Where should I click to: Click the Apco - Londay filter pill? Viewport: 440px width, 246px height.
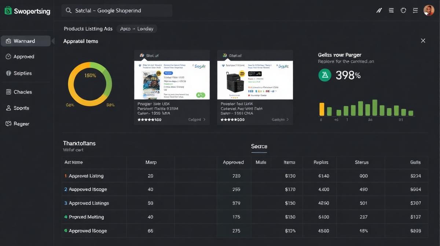point(137,29)
